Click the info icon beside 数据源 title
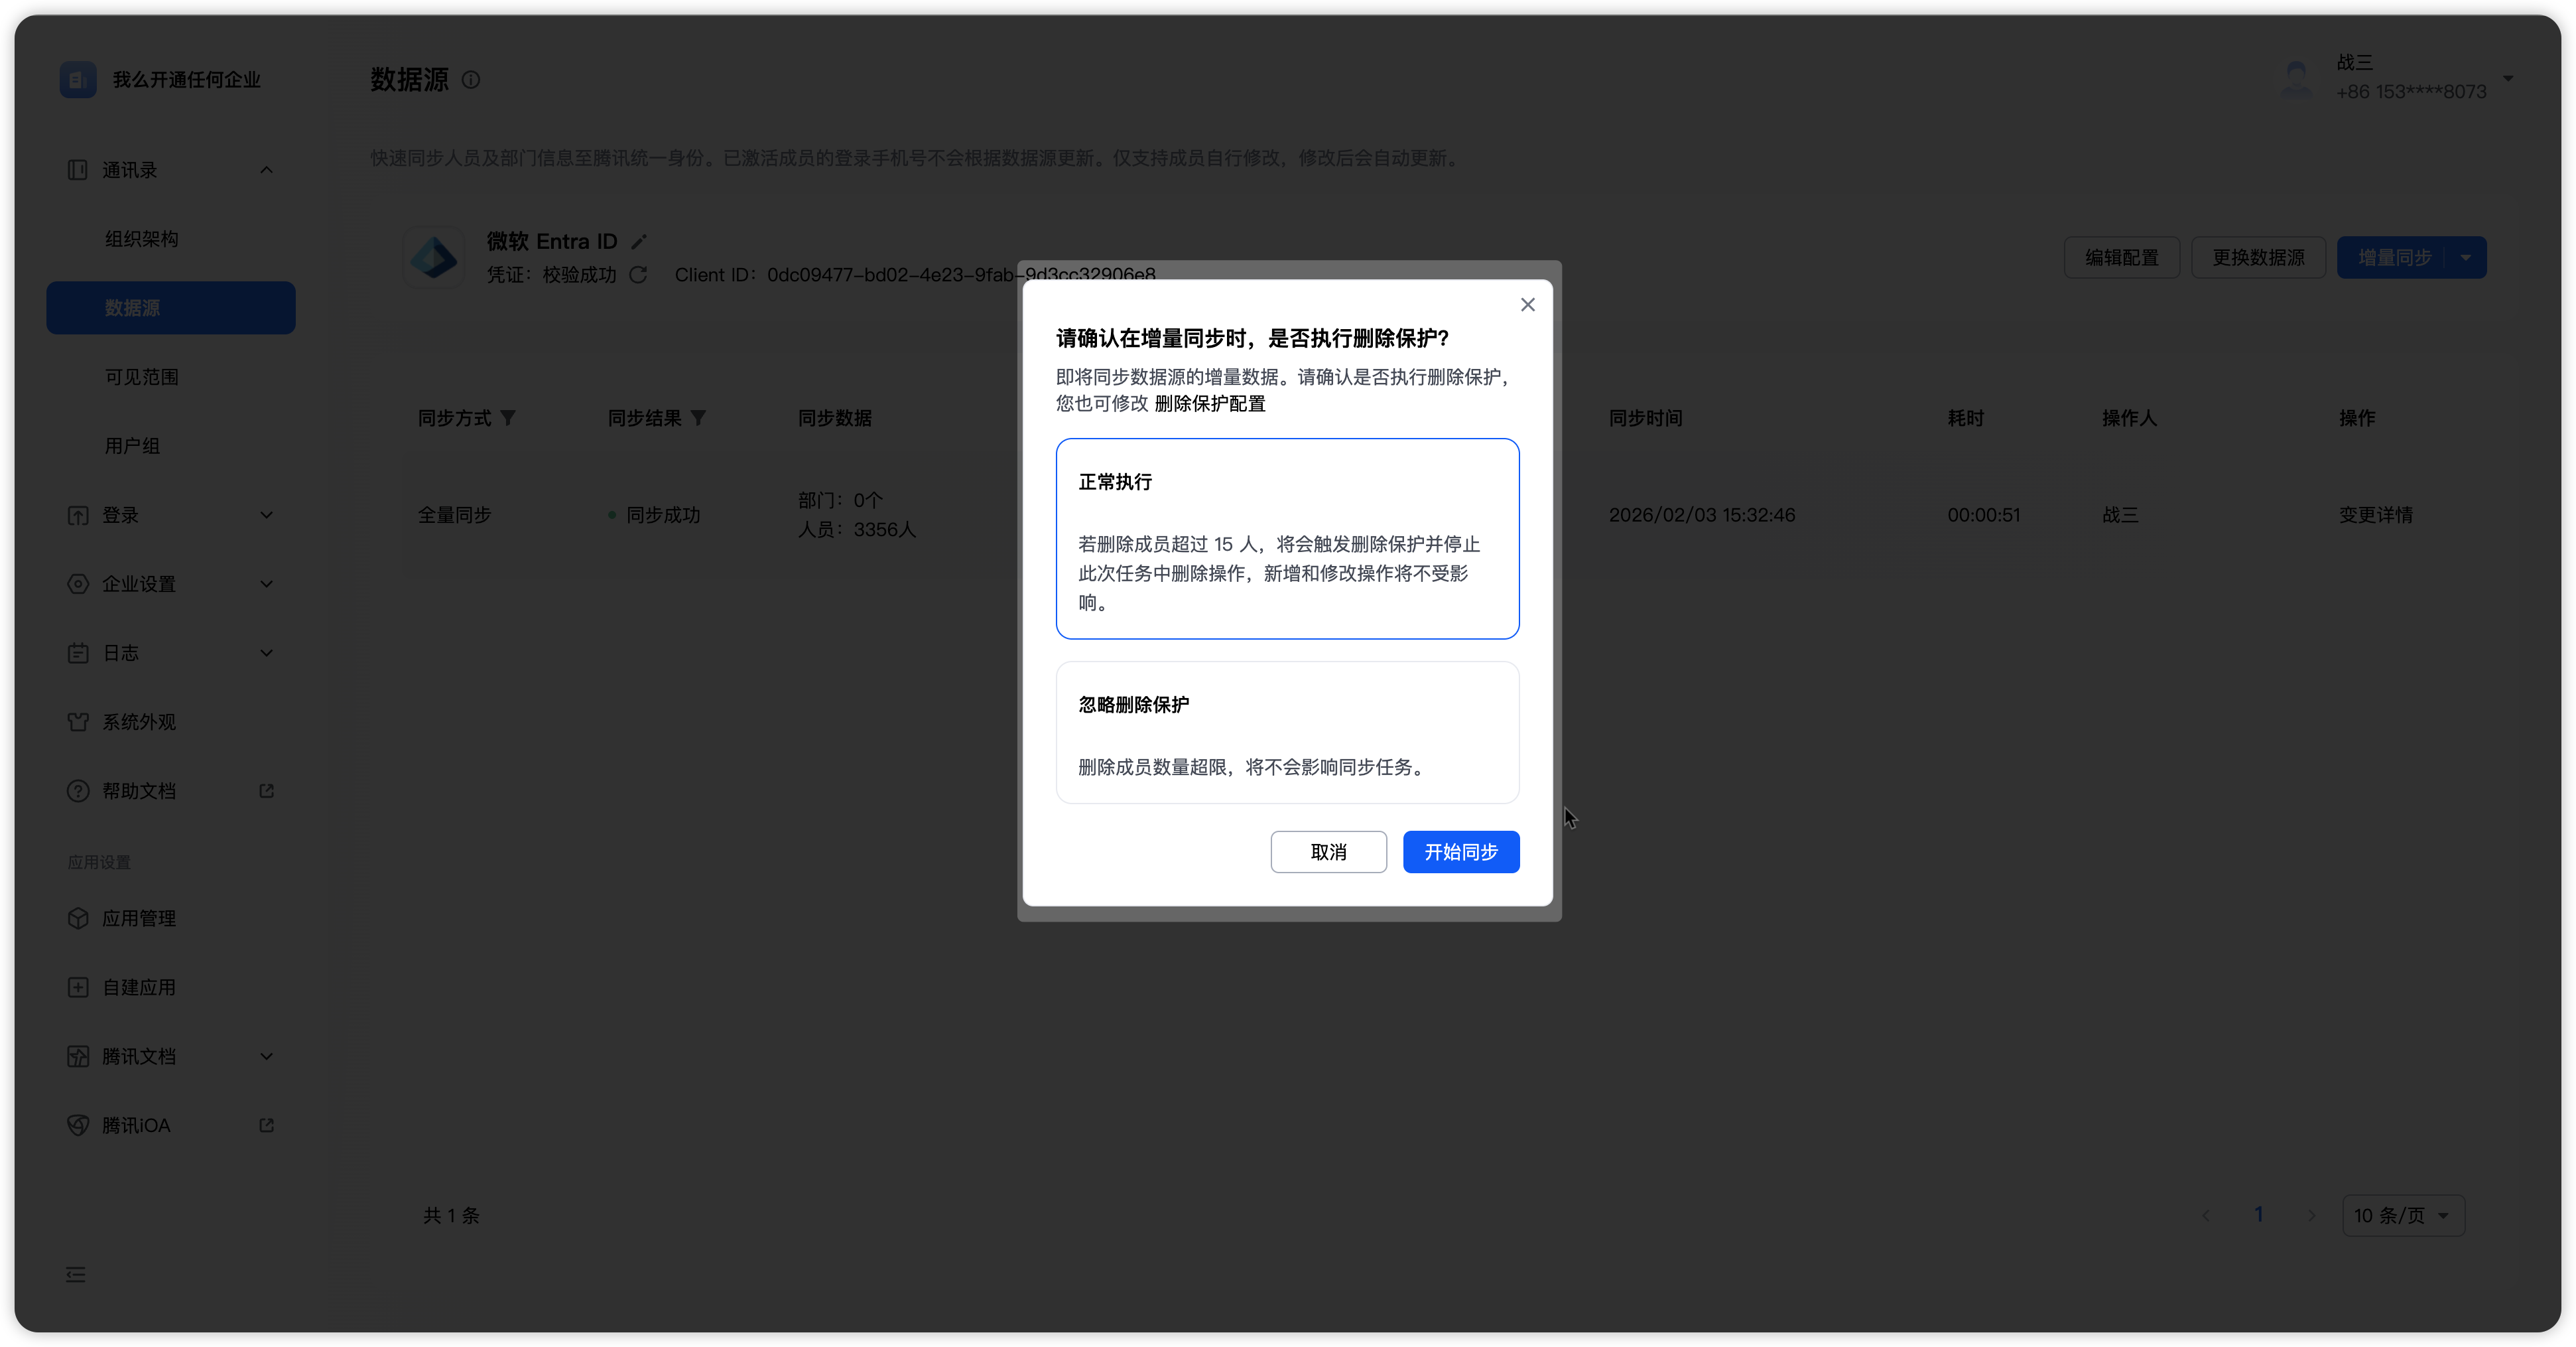2576x1347 pixels. 471,80
